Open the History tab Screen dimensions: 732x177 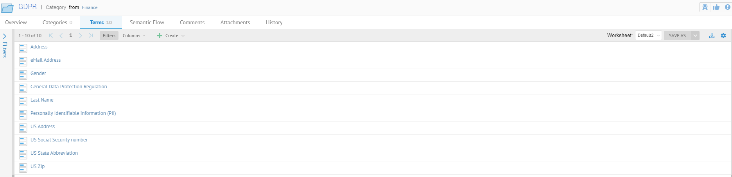click(x=274, y=23)
